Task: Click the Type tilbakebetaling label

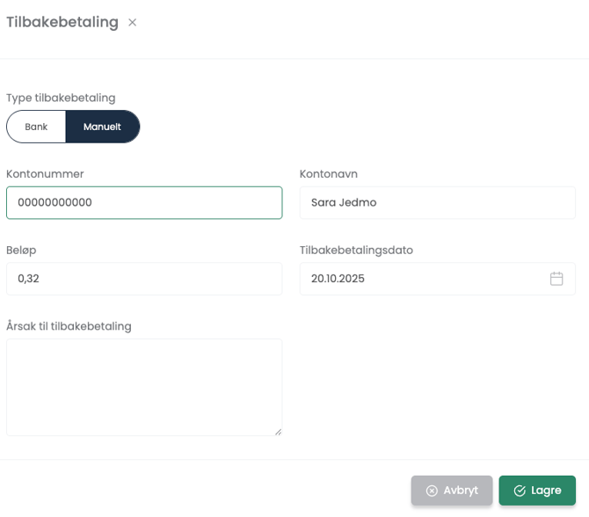Action: (61, 98)
